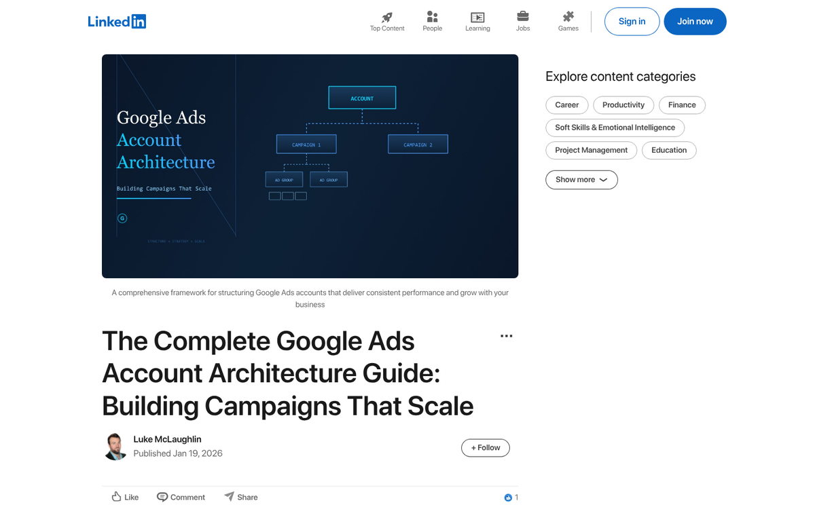This screenshot has height=509, width=815.
Task: Click the LinkedIn logo
Action: (117, 21)
